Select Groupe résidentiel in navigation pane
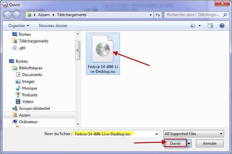Viewport: 232px width, 154px height. pos(34,109)
